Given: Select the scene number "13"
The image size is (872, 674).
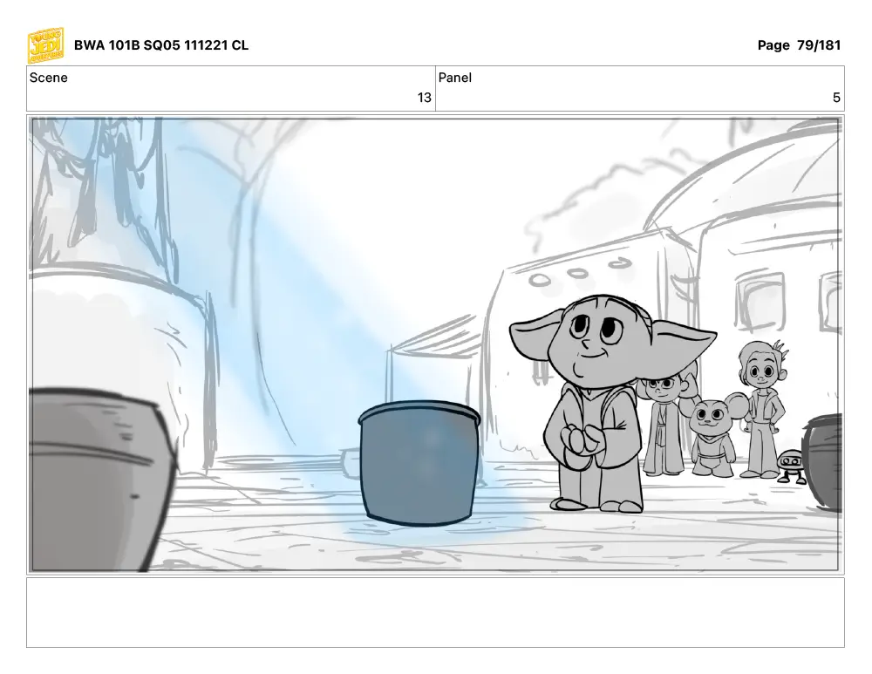Looking at the screenshot, I should (x=425, y=98).
